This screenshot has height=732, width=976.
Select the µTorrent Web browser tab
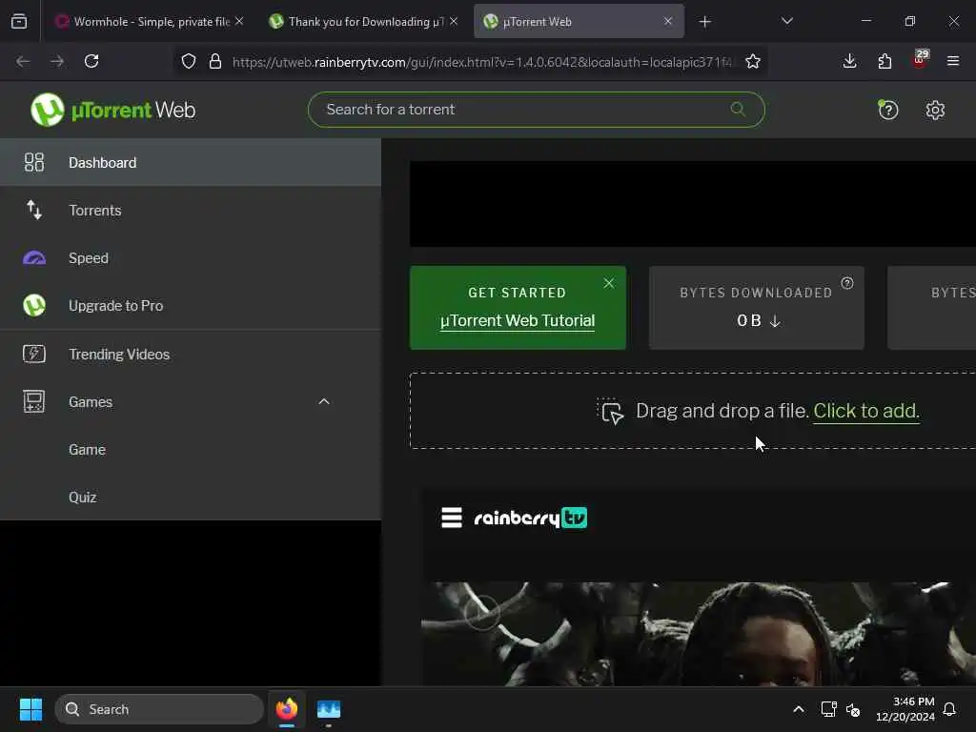coord(579,22)
